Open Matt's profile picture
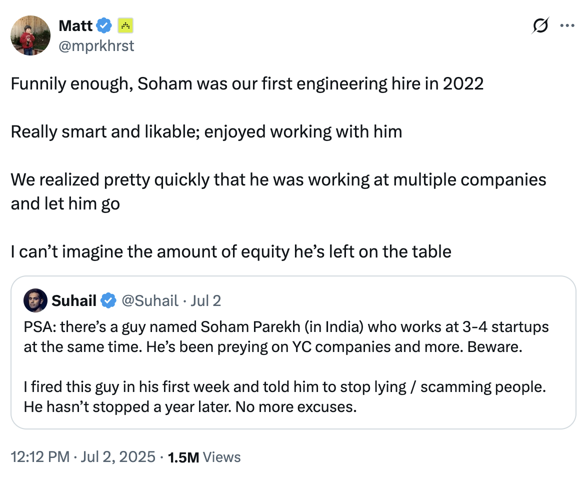The width and height of the screenshot is (588, 482). (x=30, y=35)
